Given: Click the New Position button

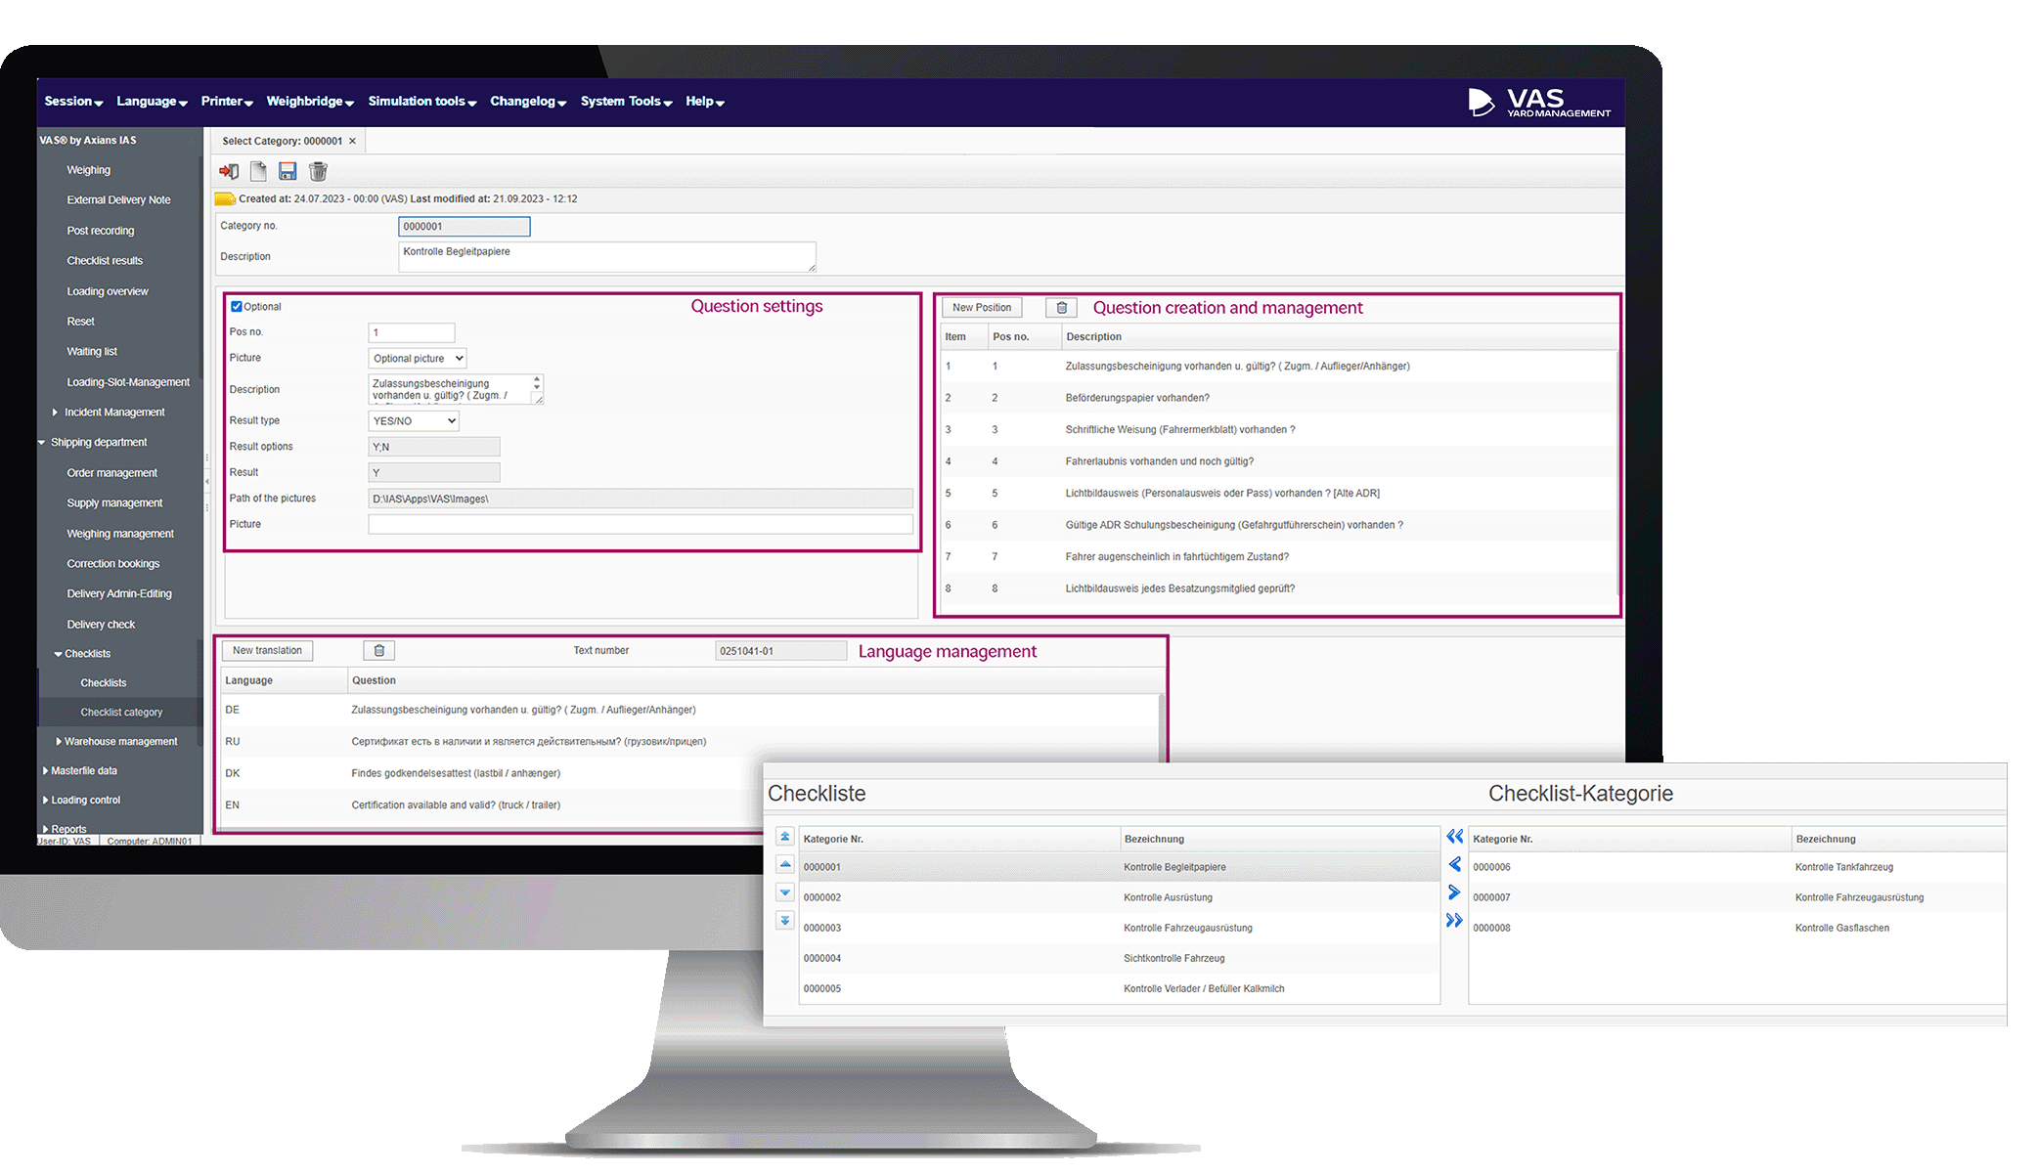Looking at the screenshot, I should pyautogui.click(x=982, y=308).
